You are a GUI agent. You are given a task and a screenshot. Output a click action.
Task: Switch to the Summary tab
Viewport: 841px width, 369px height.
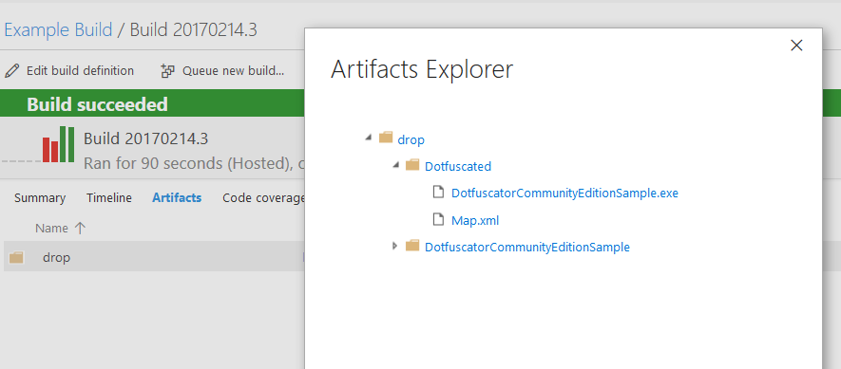click(x=40, y=197)
